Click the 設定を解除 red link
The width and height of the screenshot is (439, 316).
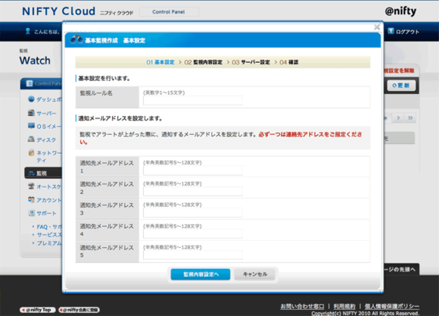click(399, 70)
